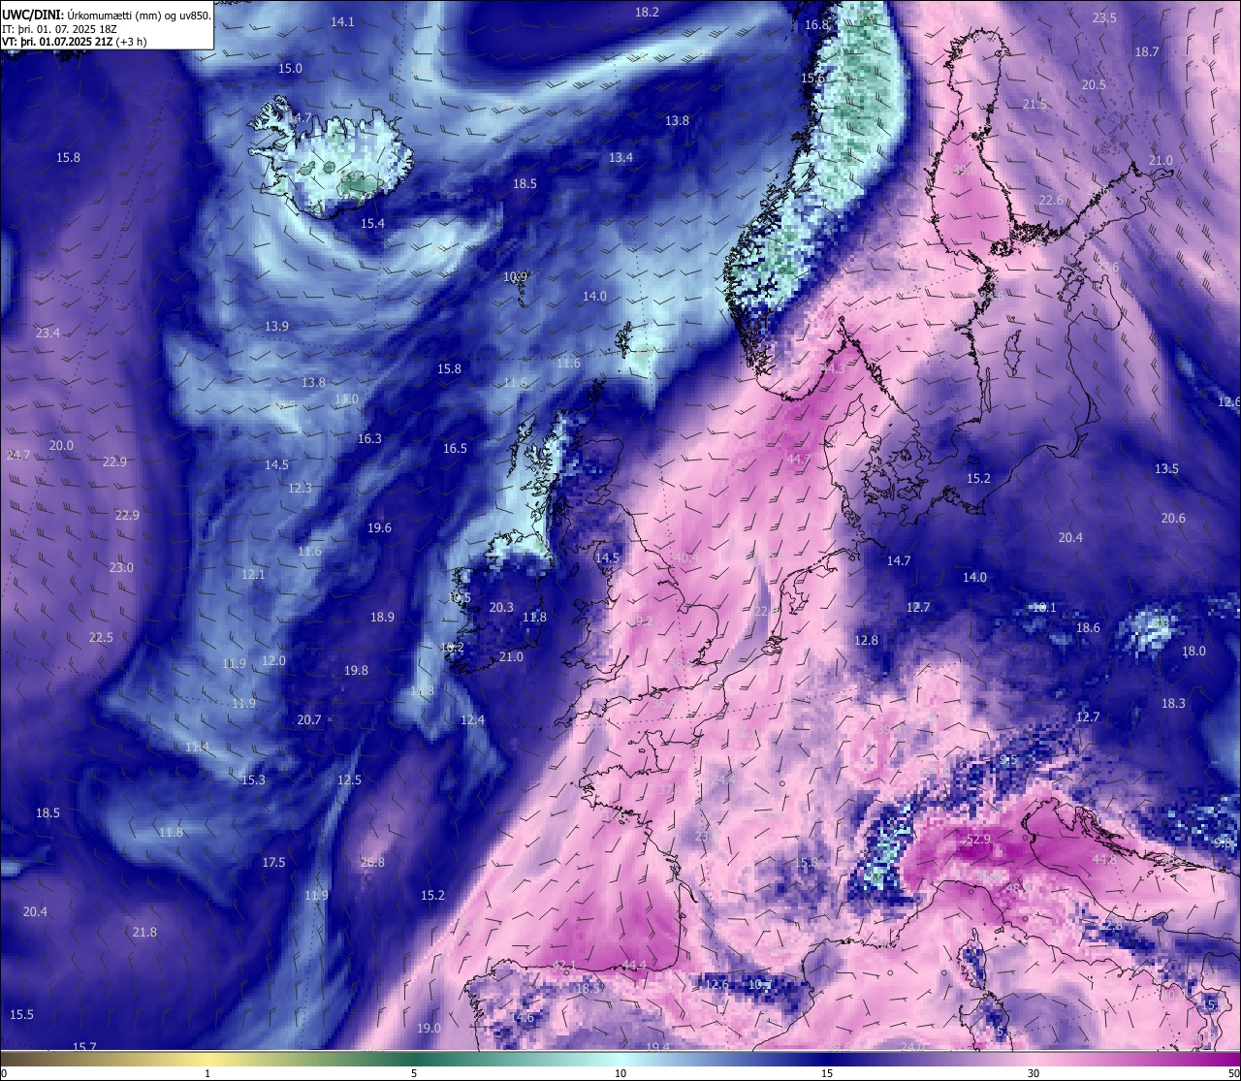
Task: Click the 52.9 maximum value label
Action: pyautogui.click(x=979, y=839)
